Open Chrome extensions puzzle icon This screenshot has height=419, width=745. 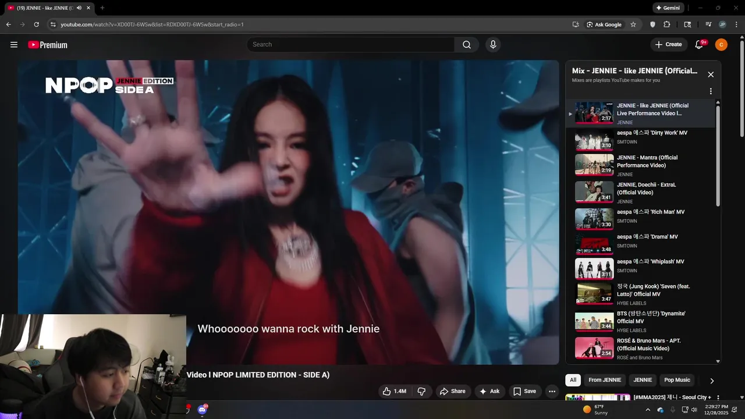[x=667, y=24]
